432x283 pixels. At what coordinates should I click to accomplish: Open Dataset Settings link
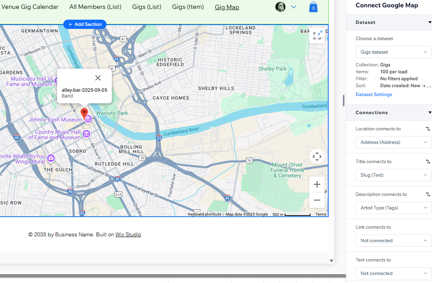[374, 94]
